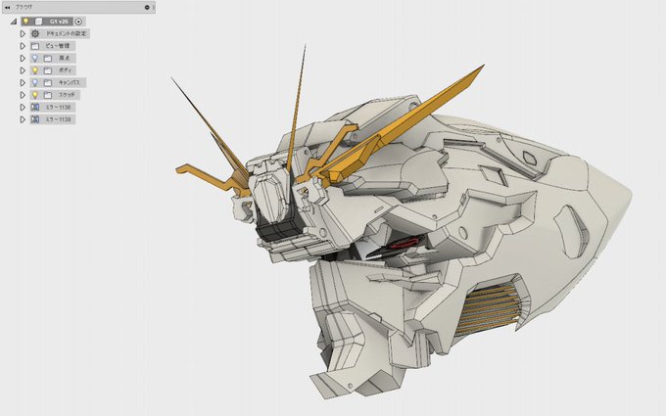The image size is (666, 416).
Task: Select the ミラー1136 row label
Action: pos(58,108)
